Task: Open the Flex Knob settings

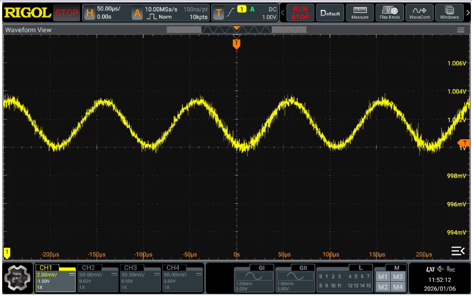Action: pyautogui.click(x=390, y=13)
